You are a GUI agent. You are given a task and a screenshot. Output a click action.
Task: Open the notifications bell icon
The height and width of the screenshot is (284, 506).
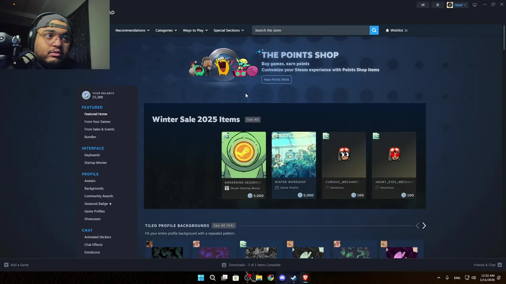click(438, 5)
